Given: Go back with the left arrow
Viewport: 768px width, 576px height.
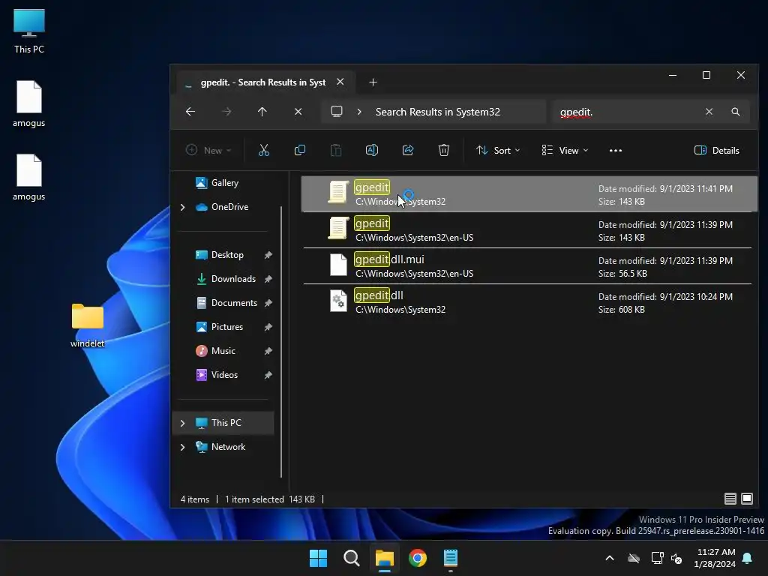Looking at the screenshot, I should [x=190, y=112].
